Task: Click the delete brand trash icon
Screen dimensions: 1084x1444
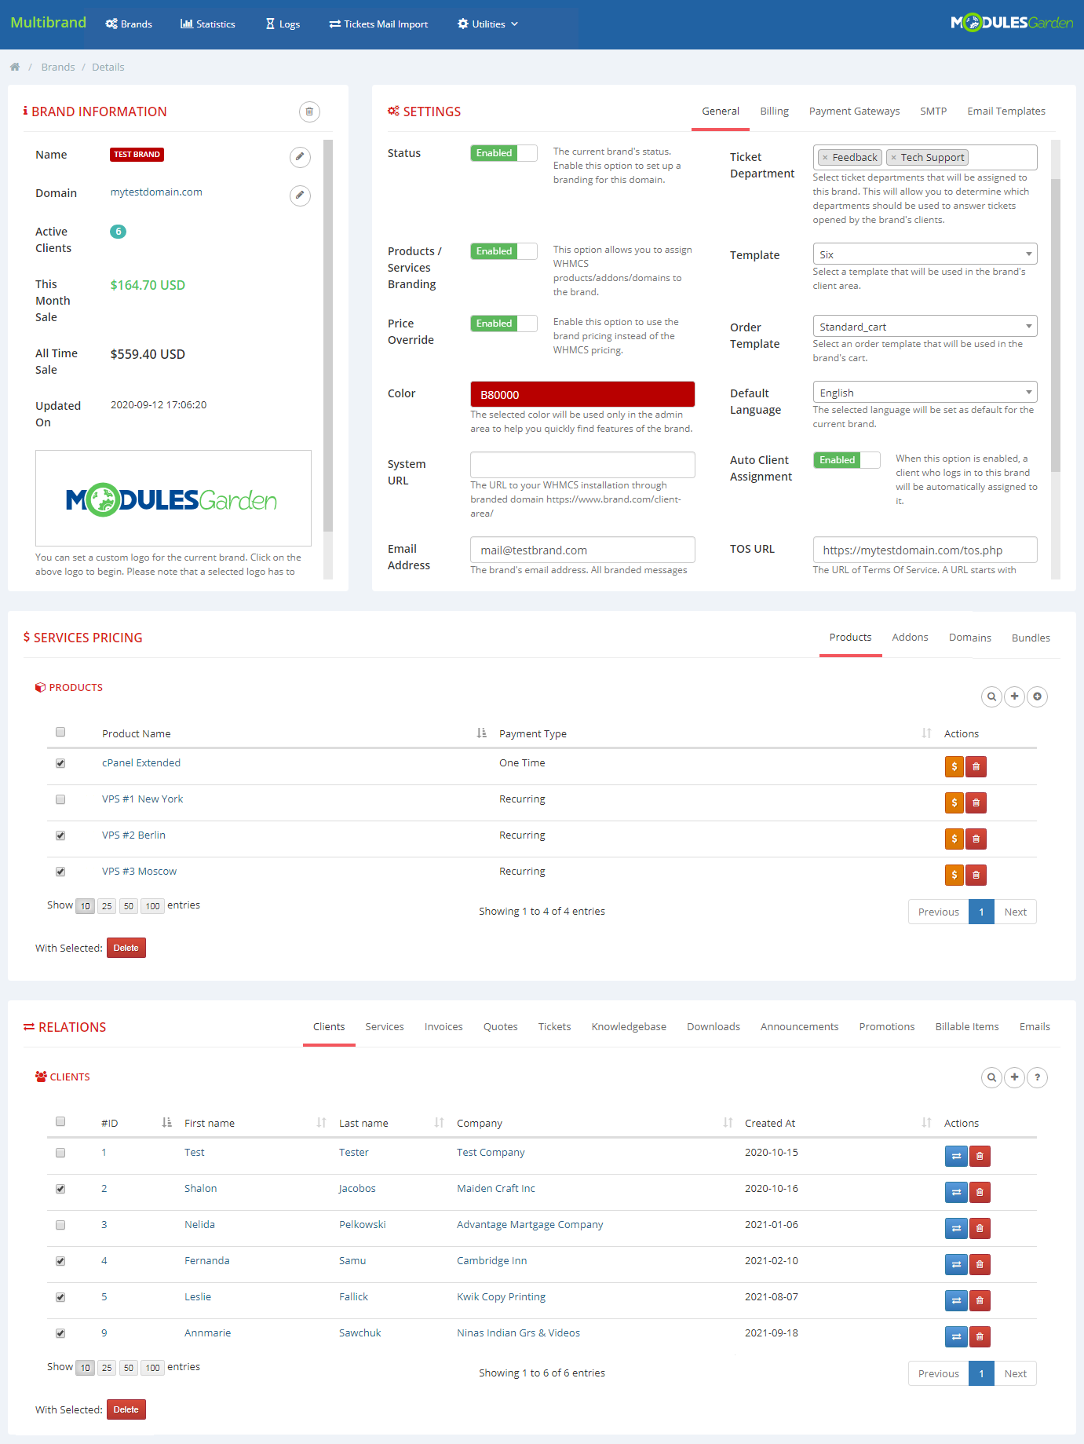Action: click(x=309, y=111)
